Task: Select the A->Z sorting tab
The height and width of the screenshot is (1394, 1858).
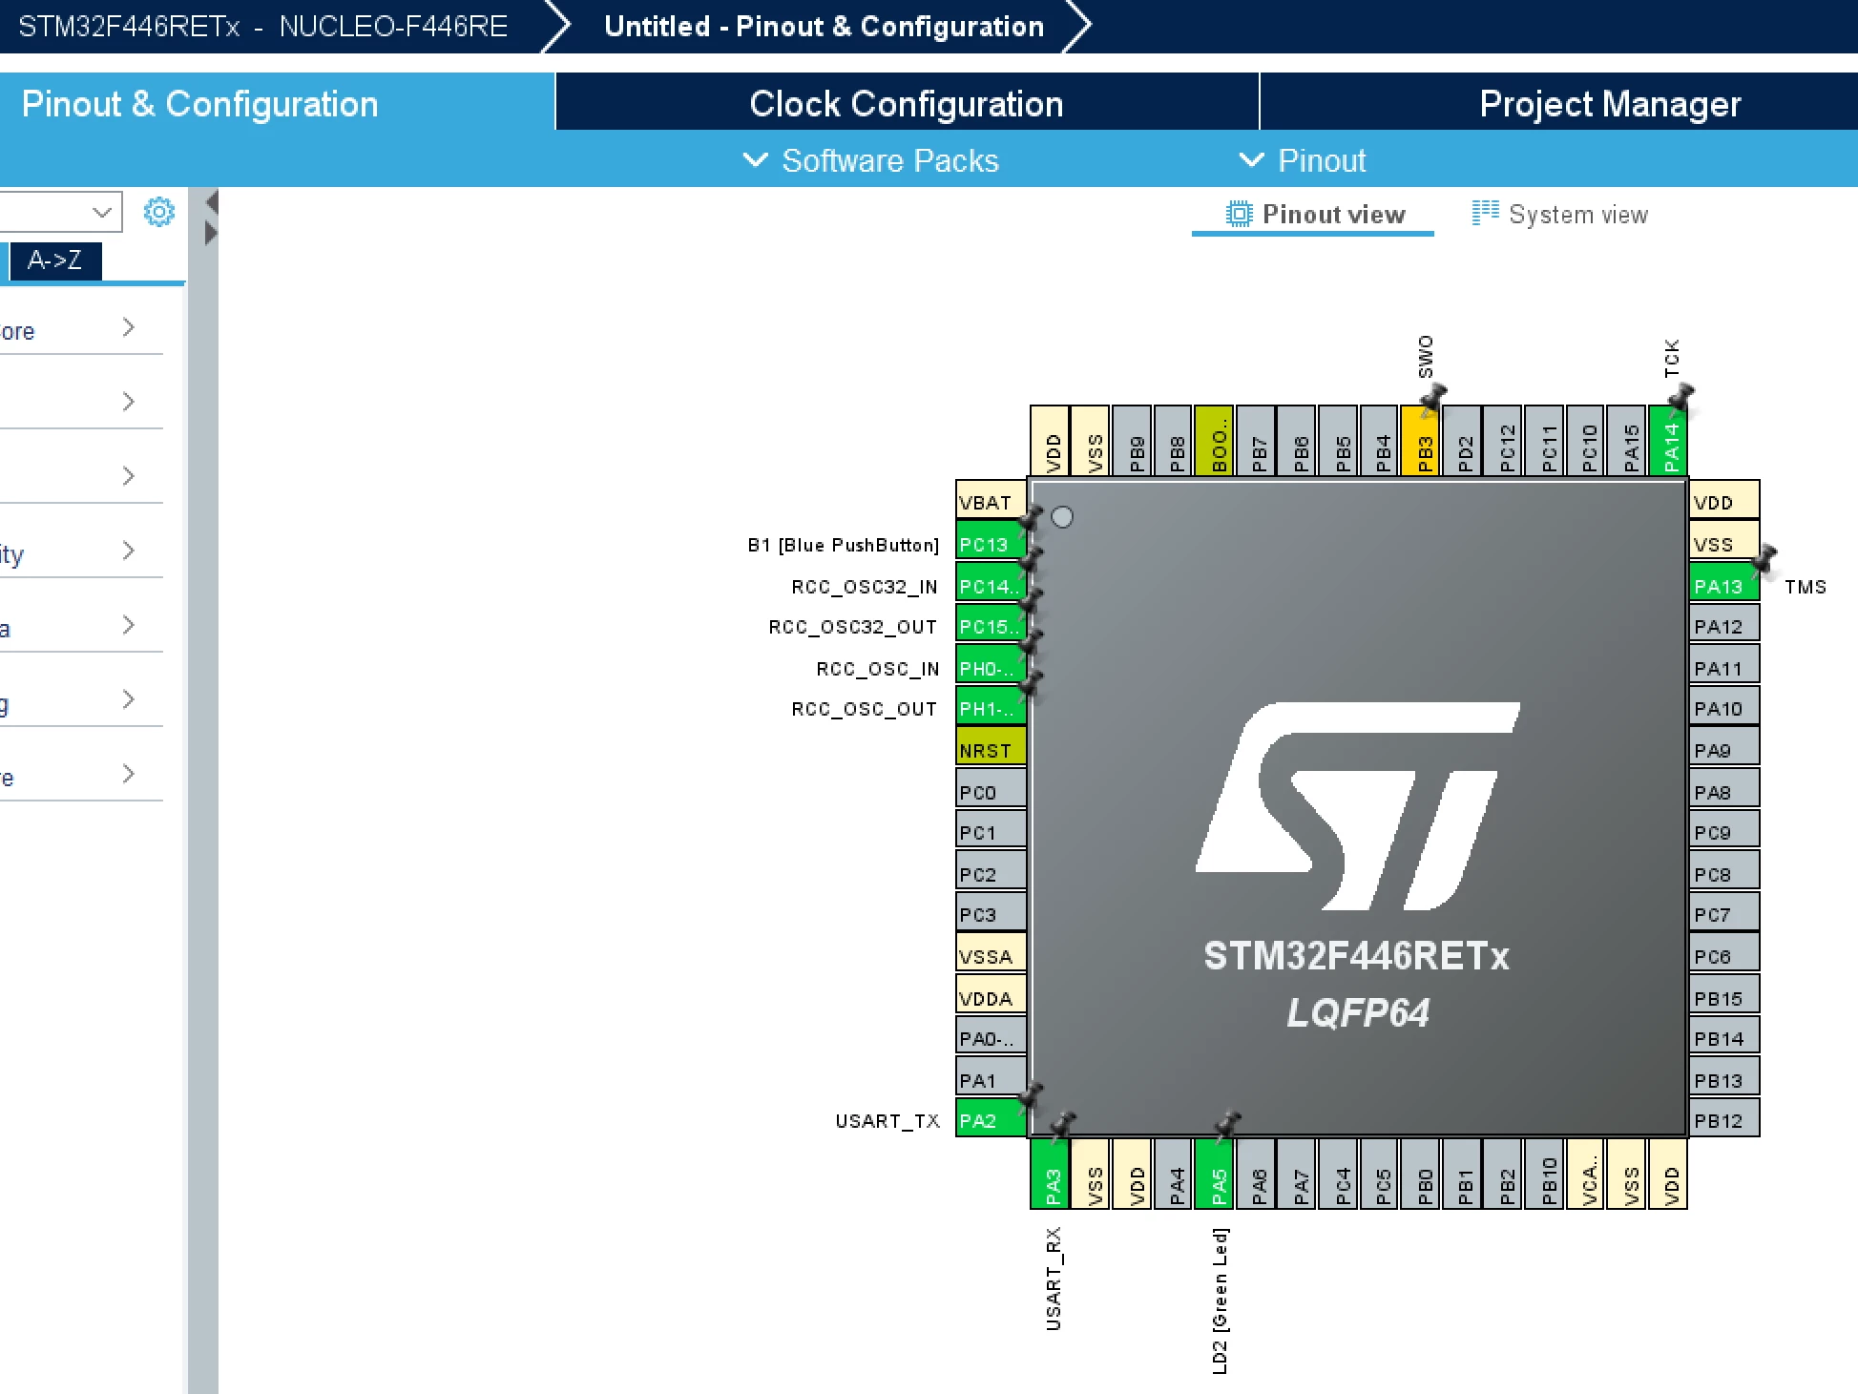Action: point(54,260)
